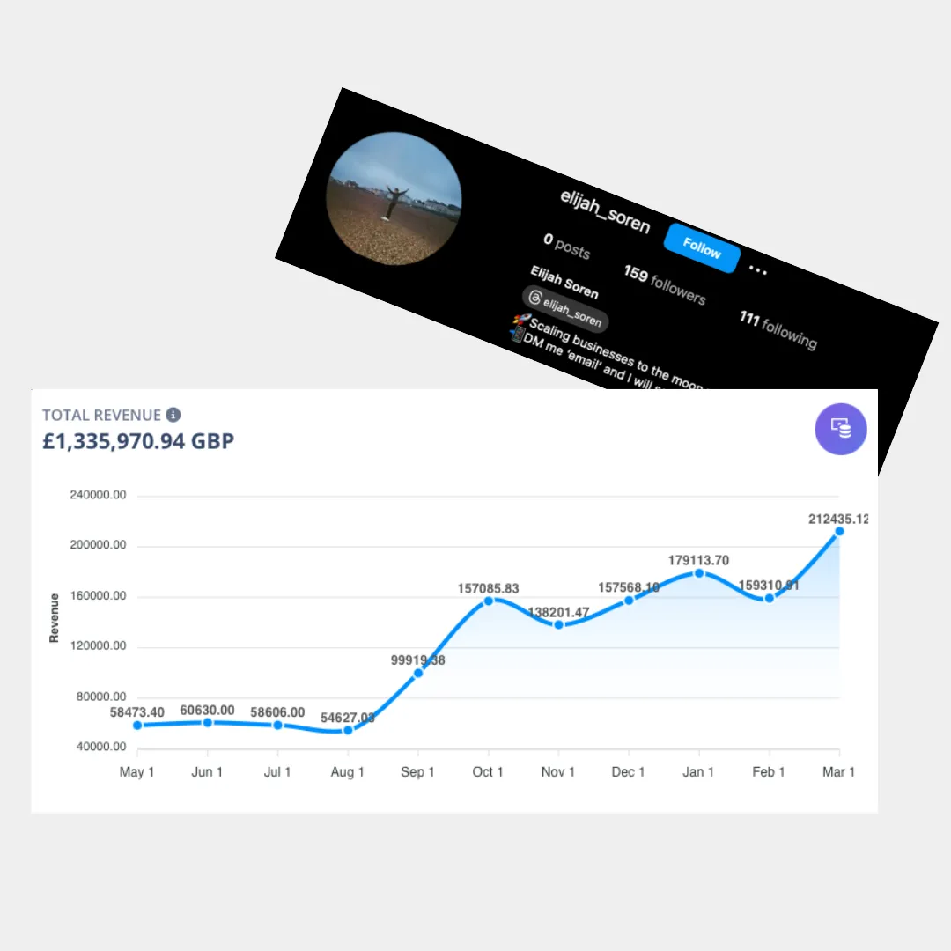Click the 0 posts count

coord(566,246)
